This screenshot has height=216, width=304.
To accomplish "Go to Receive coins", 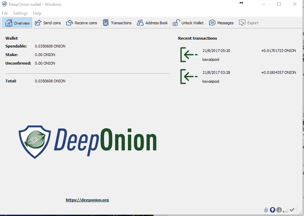I will pos(82,23).
